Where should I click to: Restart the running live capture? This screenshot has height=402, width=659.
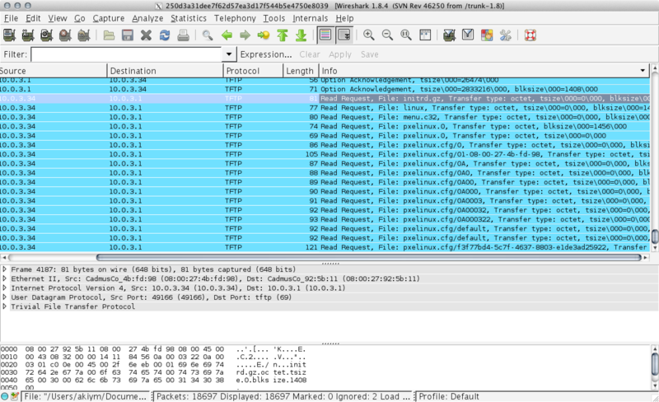[84, 35]
